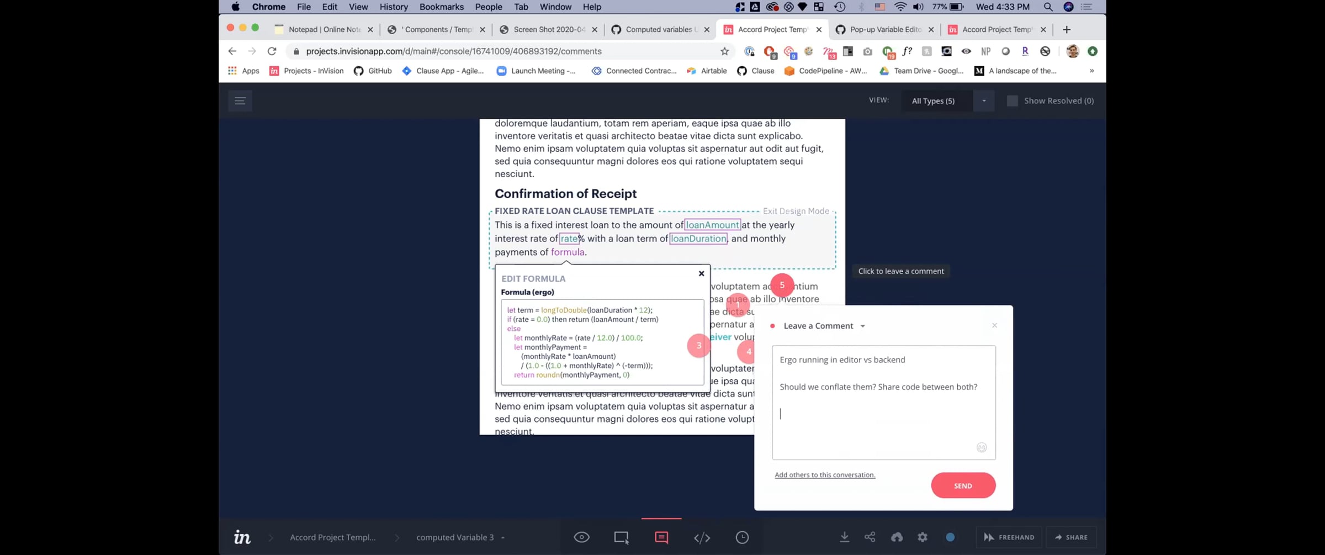Expand the Leave a Comment dropdown
This screenshot has width=1325, height=555.
tap(862, 326)
